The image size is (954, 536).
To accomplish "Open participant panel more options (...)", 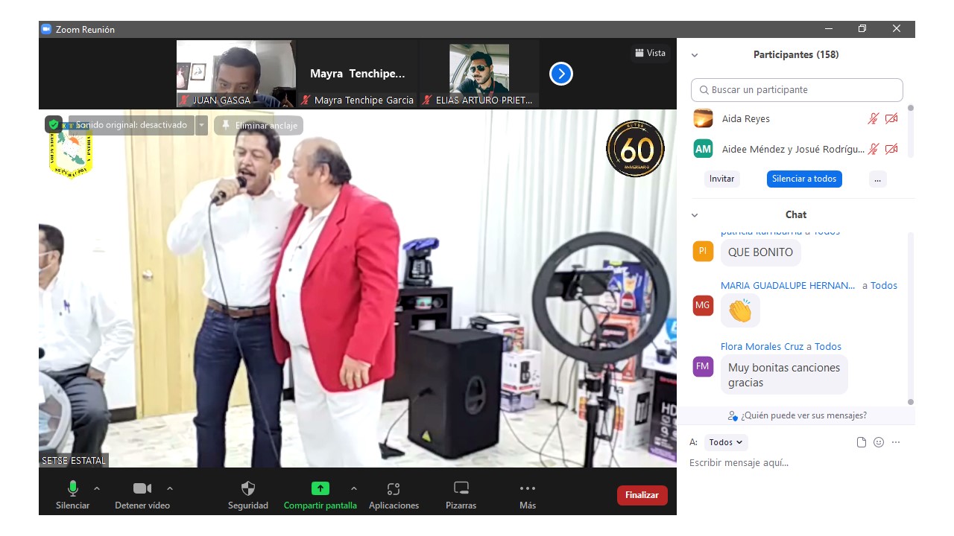I will click(878, 179).
